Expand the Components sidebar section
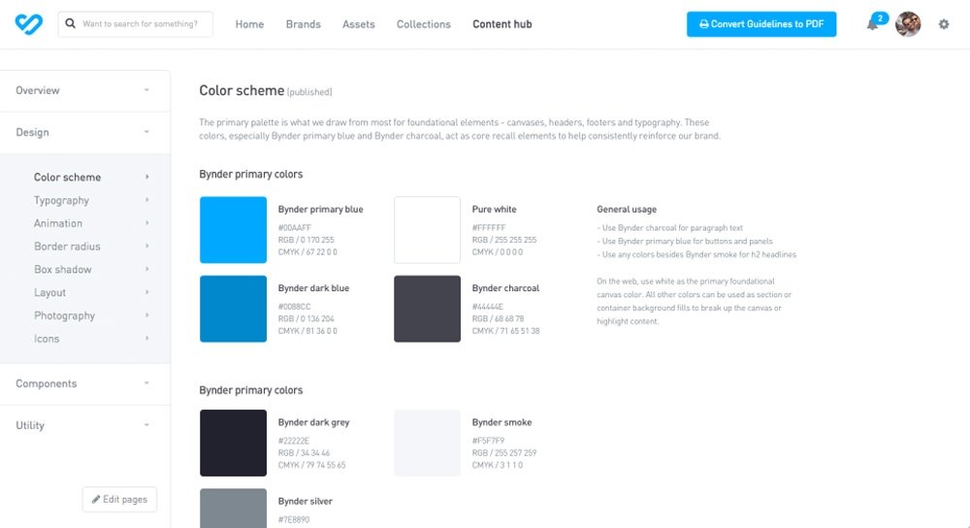Image resolution: width=970 pixels, height=528 pixels. [84, 383]
